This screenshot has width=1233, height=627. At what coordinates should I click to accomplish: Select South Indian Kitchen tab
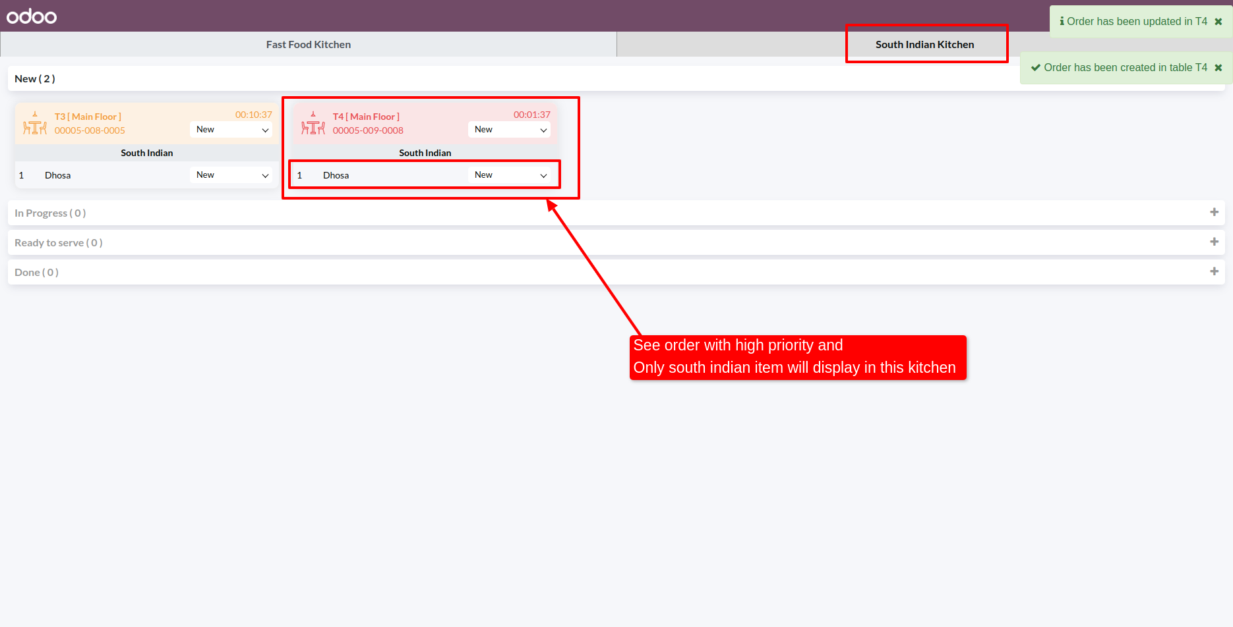[924, 44]
